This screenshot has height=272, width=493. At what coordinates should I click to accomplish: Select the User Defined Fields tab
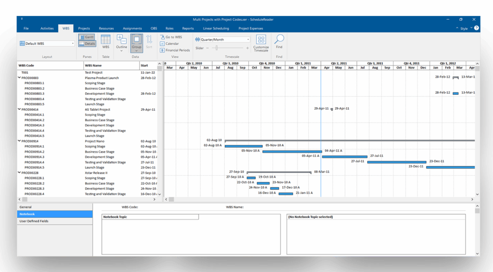55,221
